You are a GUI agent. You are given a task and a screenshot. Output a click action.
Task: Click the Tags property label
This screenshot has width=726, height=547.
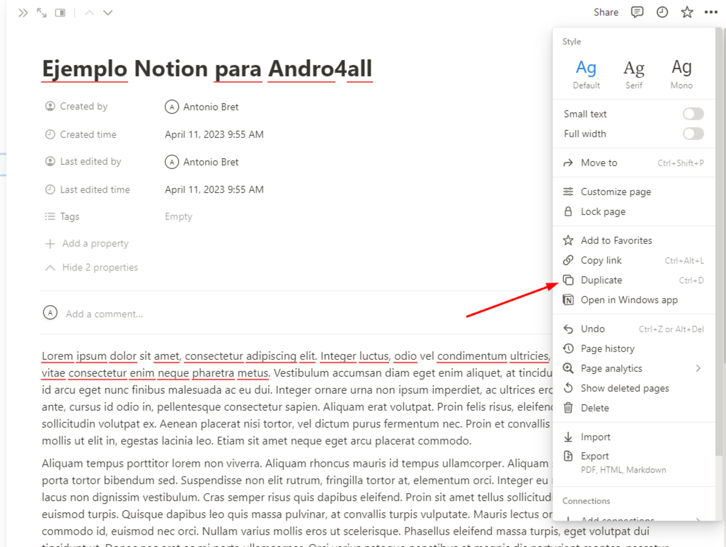(x=62, y=217)
